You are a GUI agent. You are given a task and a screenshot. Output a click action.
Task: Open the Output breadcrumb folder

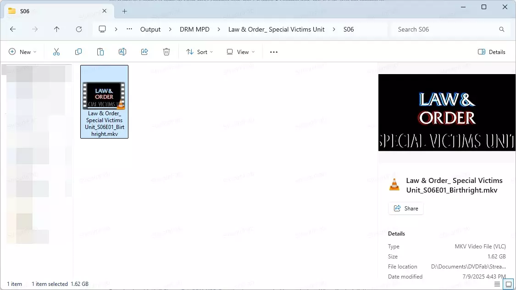(x=150, y=29)
